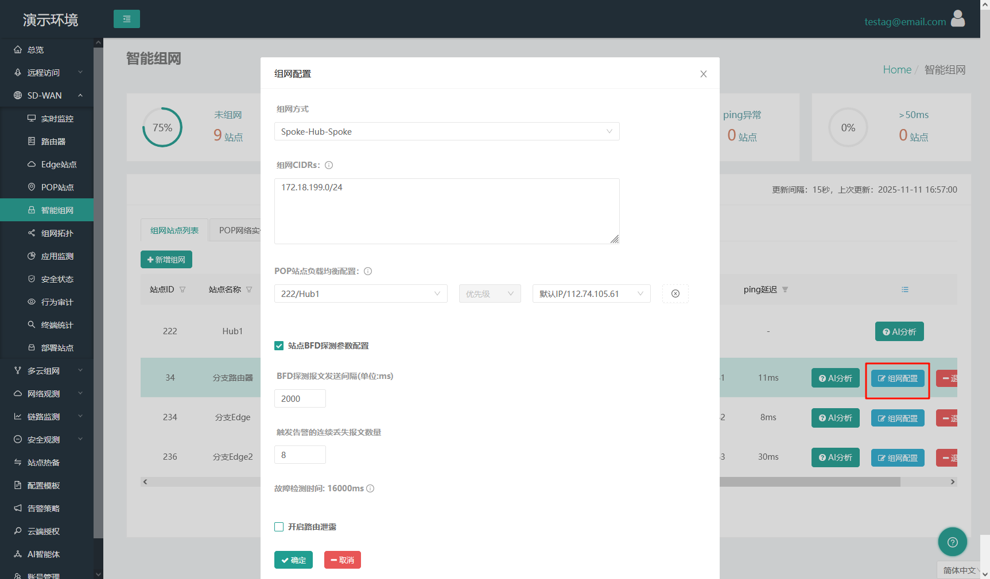Open 组网配置 for the 分支Edge row
990x579 pixels.
pyautogui.click(x=898, y=418)
